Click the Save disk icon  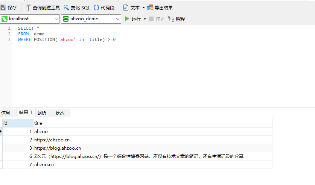[x=3, y=8]
